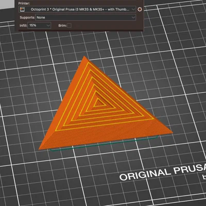Viewport: 206px width, 206px height.
Task: Click the printer settings gear icon
Action: 140,9
